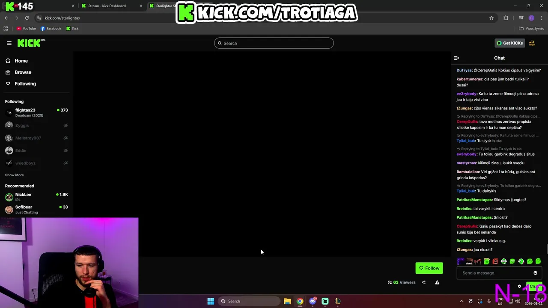Image resolution: width=548 pixels, height=308 pixels.
Task: Reload the page with refresh icon
Action: pos(27,18)
